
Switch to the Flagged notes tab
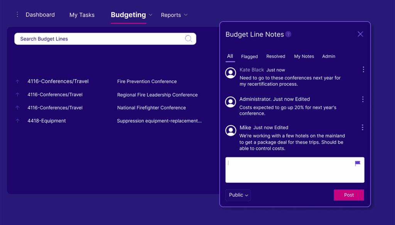(249, 56)
